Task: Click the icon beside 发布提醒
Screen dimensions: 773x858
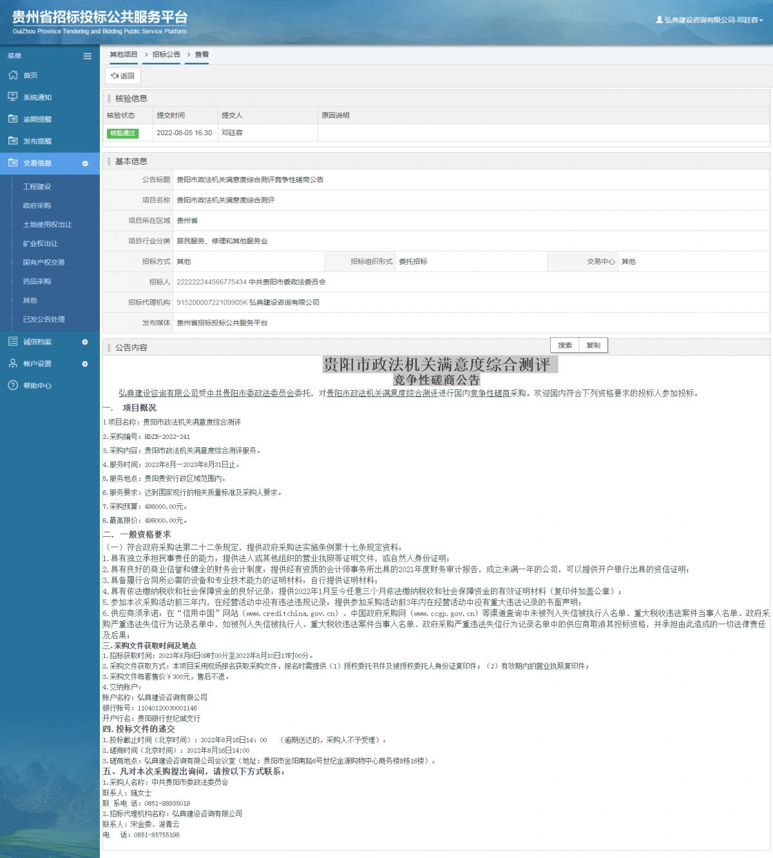Action: [x=13, y=140]
